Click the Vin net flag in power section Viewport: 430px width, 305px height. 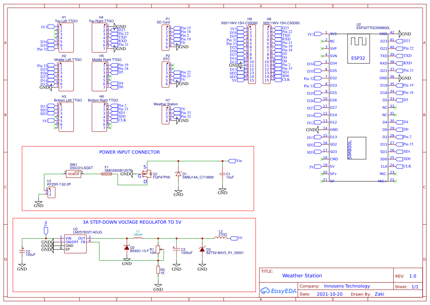pos(232,161)
